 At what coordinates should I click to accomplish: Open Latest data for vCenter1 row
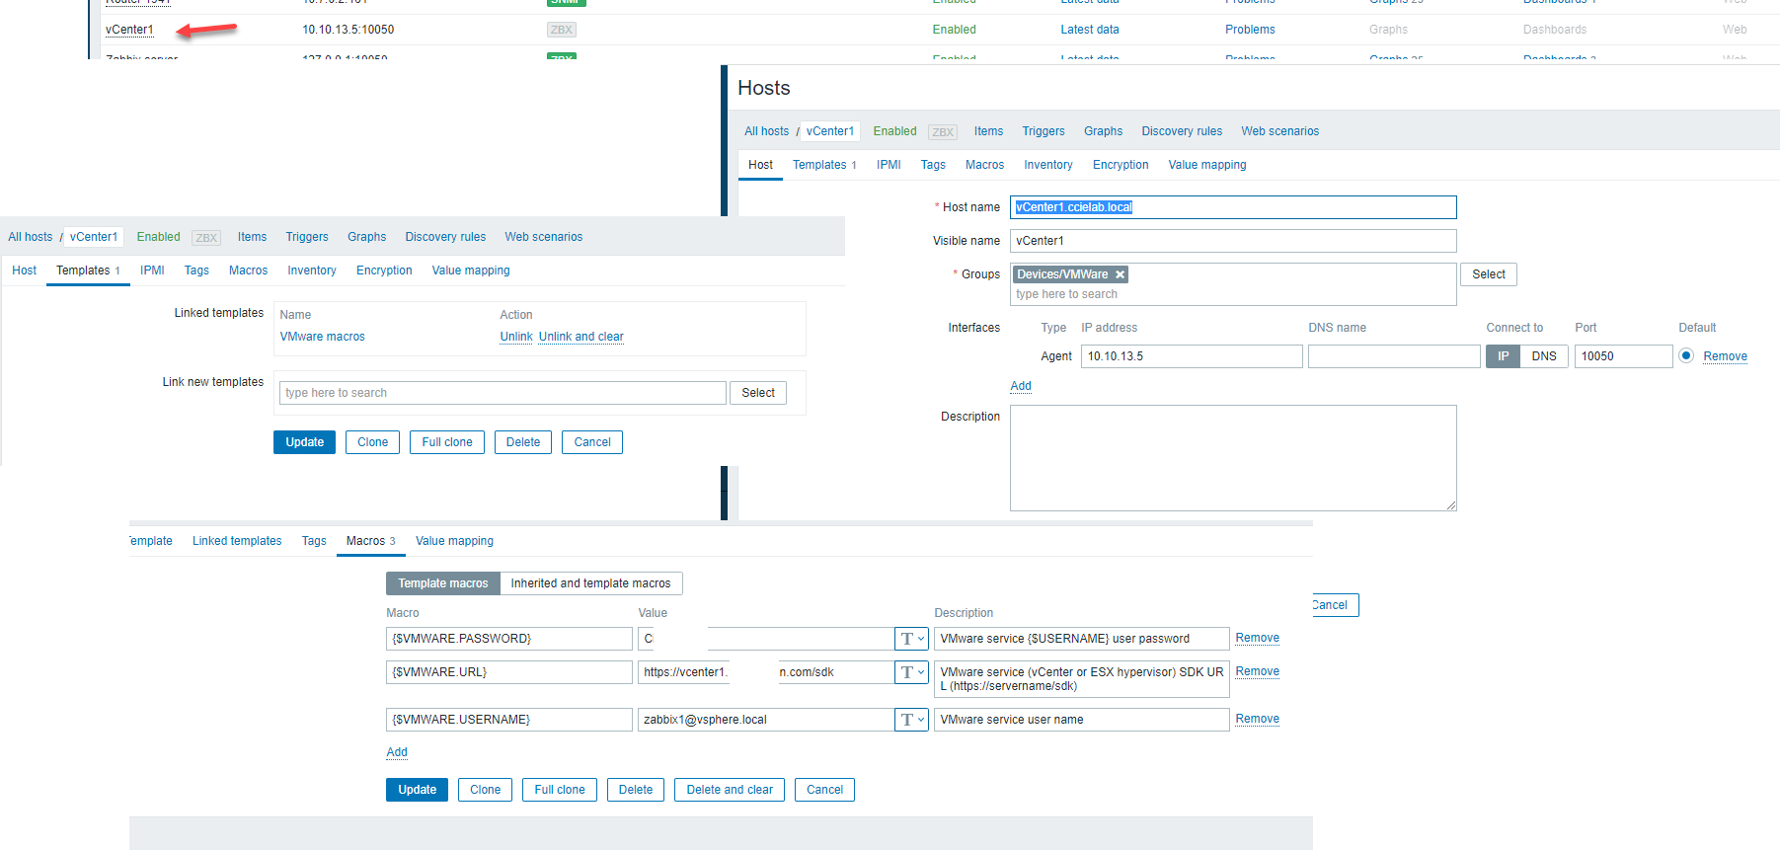(x=1090, y=30)
